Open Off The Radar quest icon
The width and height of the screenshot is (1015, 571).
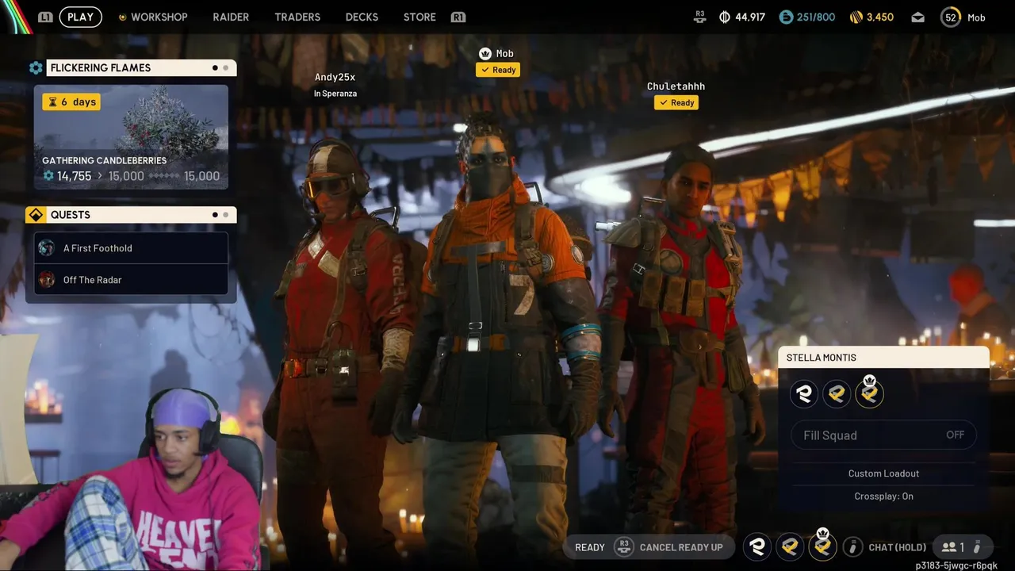47,280
